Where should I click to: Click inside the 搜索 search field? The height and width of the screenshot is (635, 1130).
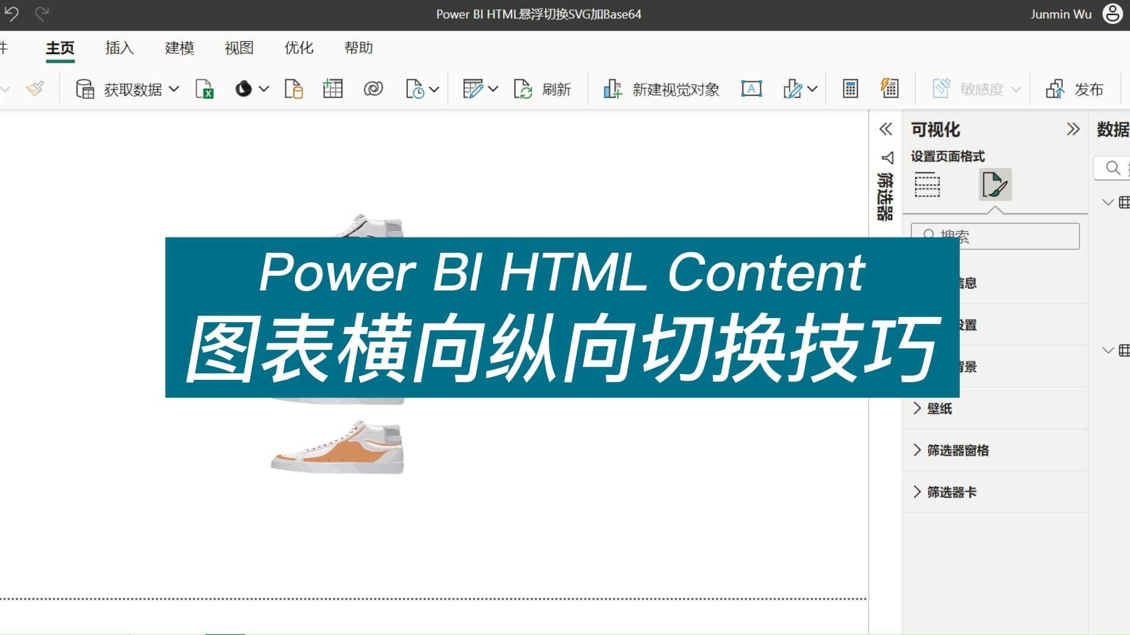point(995,235)
